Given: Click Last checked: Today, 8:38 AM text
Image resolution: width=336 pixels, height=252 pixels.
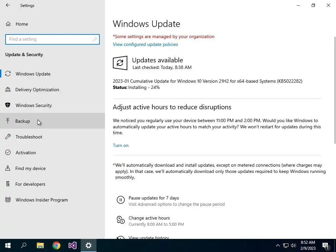Looking at the screenshot, I should (x=162, y=67).
